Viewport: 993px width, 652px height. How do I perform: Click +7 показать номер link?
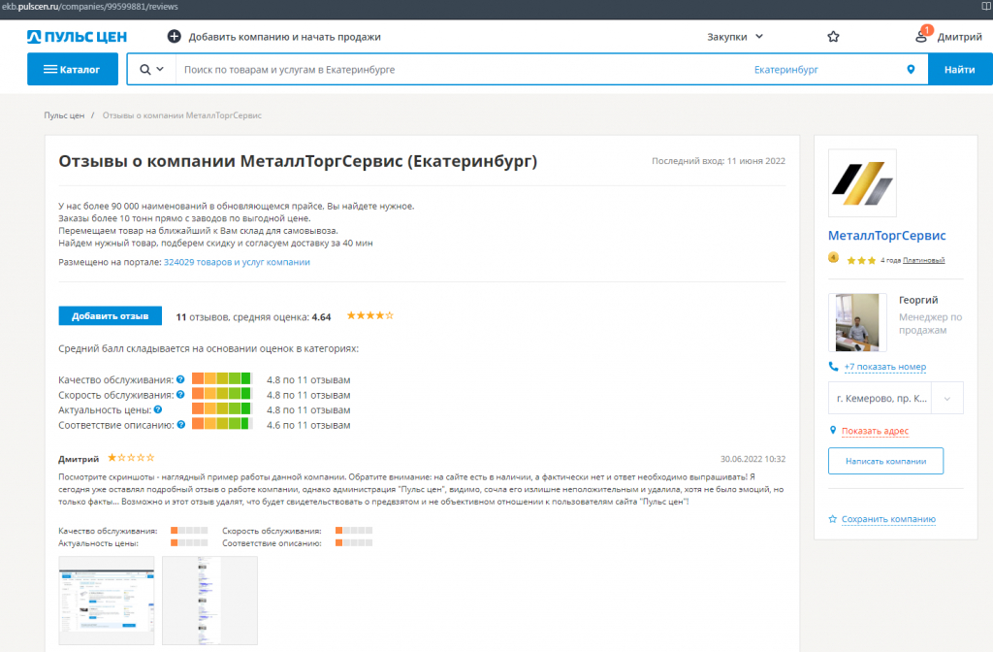click(x=884, y=366)
